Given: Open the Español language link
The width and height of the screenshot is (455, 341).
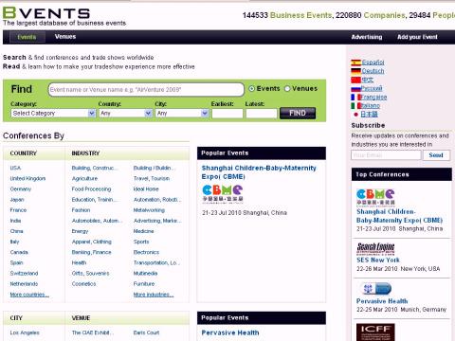Looking at the screenshot, I should click(373, 63).
